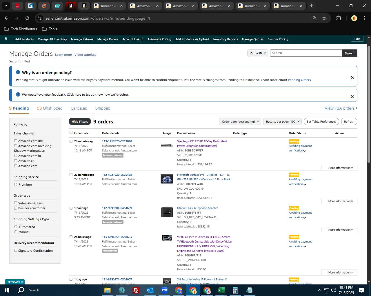
Task: Select order 113-1217875-0213020 checkbox
Action: (71, 141)
